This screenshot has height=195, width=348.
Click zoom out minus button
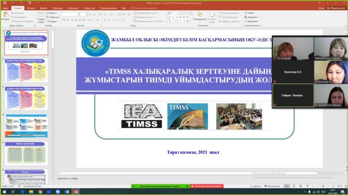point(312,186)
